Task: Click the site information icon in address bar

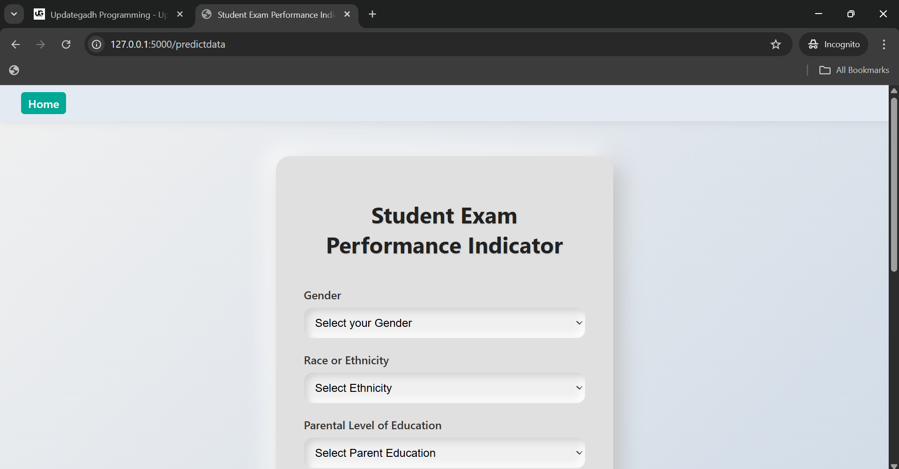Action: 97,44
